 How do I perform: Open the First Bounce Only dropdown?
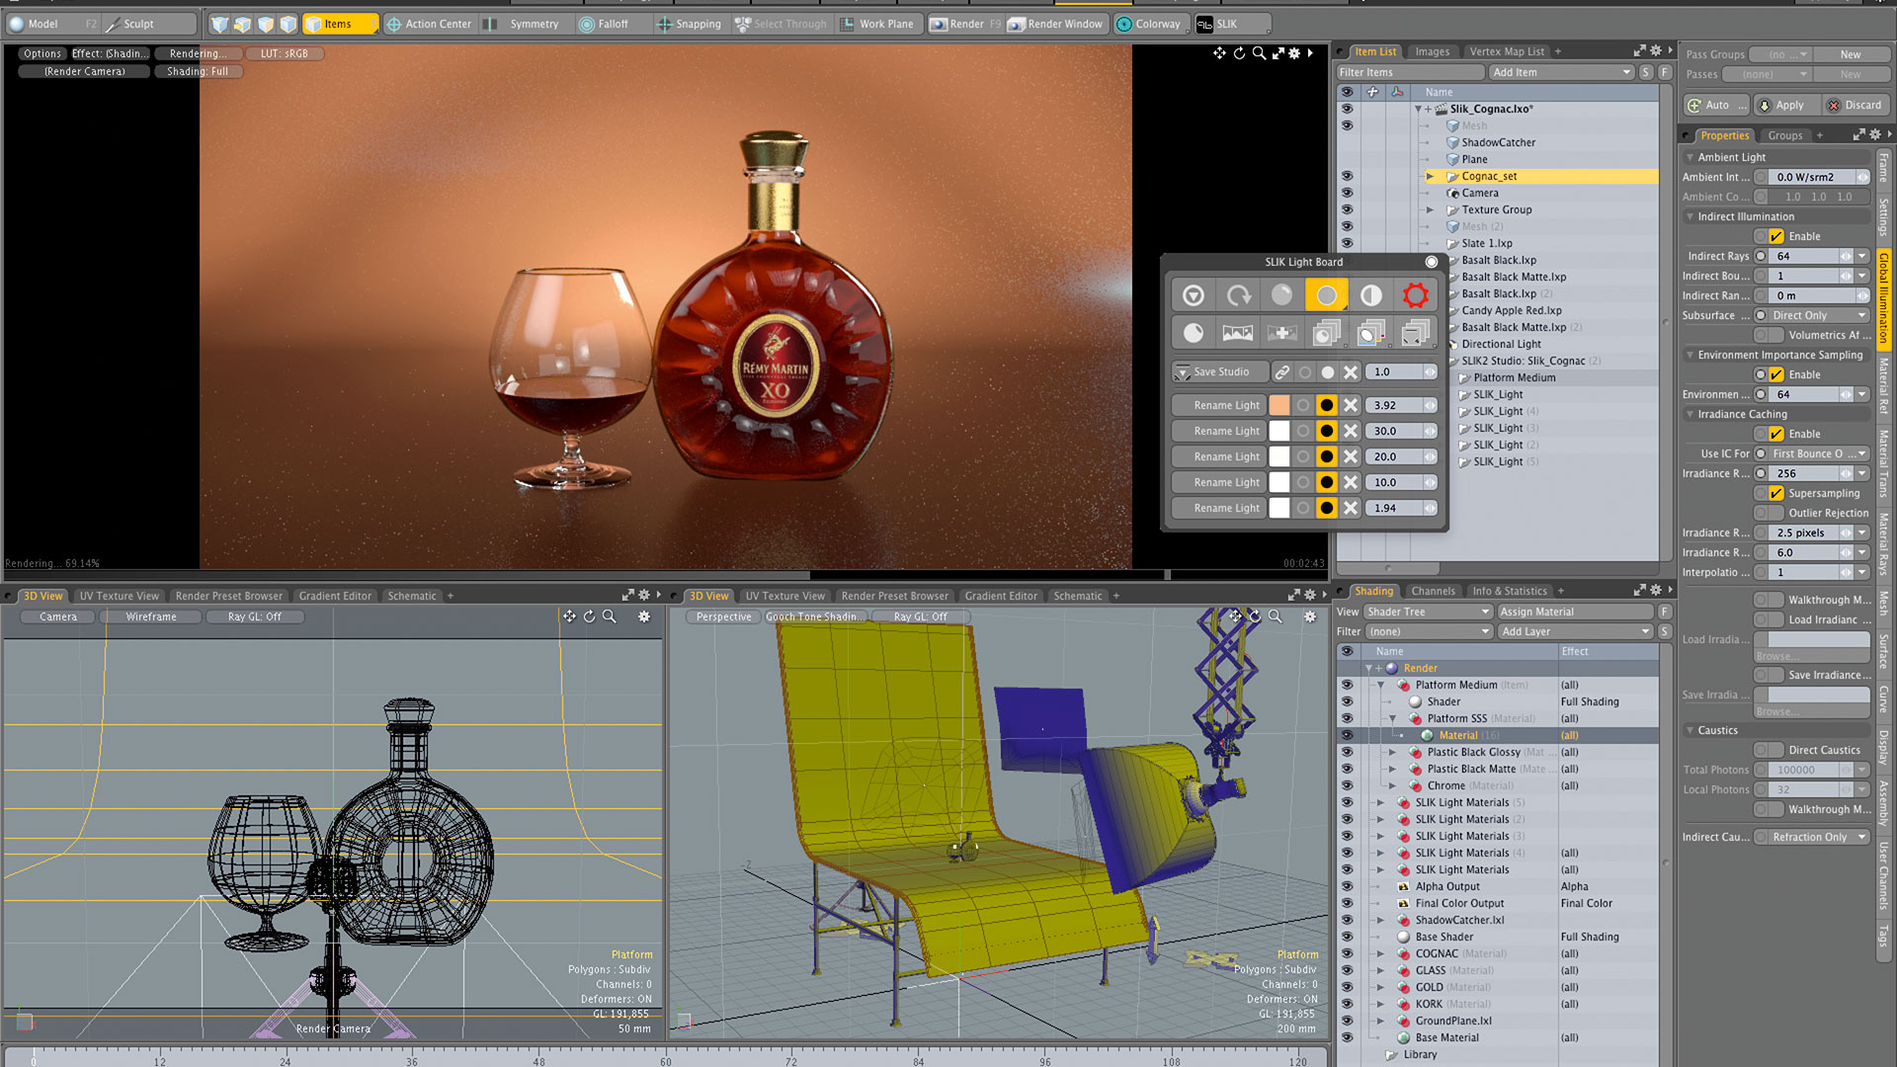[x=1819, y=453]
